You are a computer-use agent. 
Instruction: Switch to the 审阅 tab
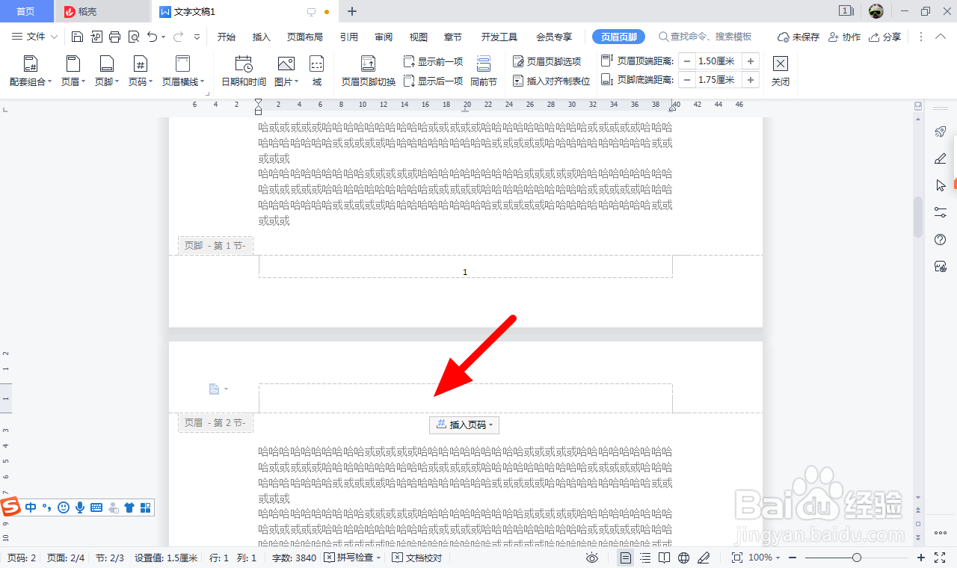(384, 37)
